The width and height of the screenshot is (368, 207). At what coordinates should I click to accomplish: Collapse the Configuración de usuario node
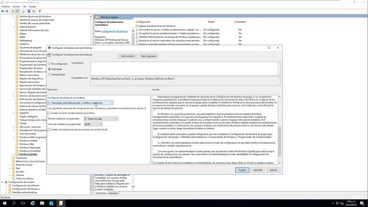(2, 182)
